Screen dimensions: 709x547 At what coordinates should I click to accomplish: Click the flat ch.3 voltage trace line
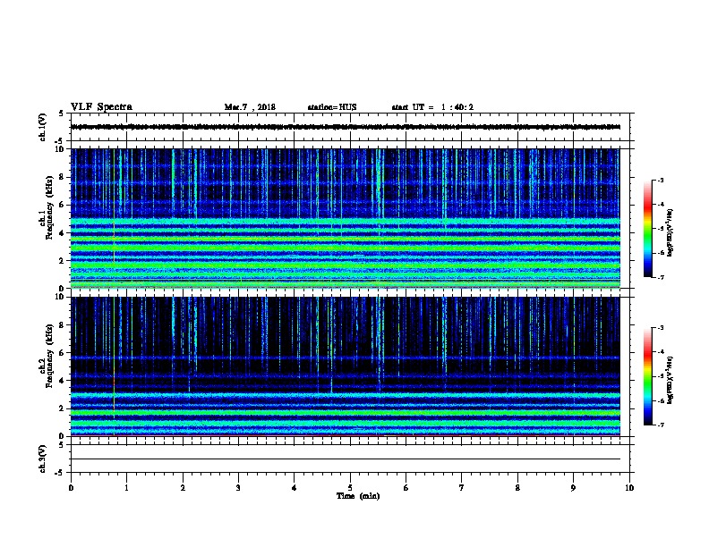(345, 459)
